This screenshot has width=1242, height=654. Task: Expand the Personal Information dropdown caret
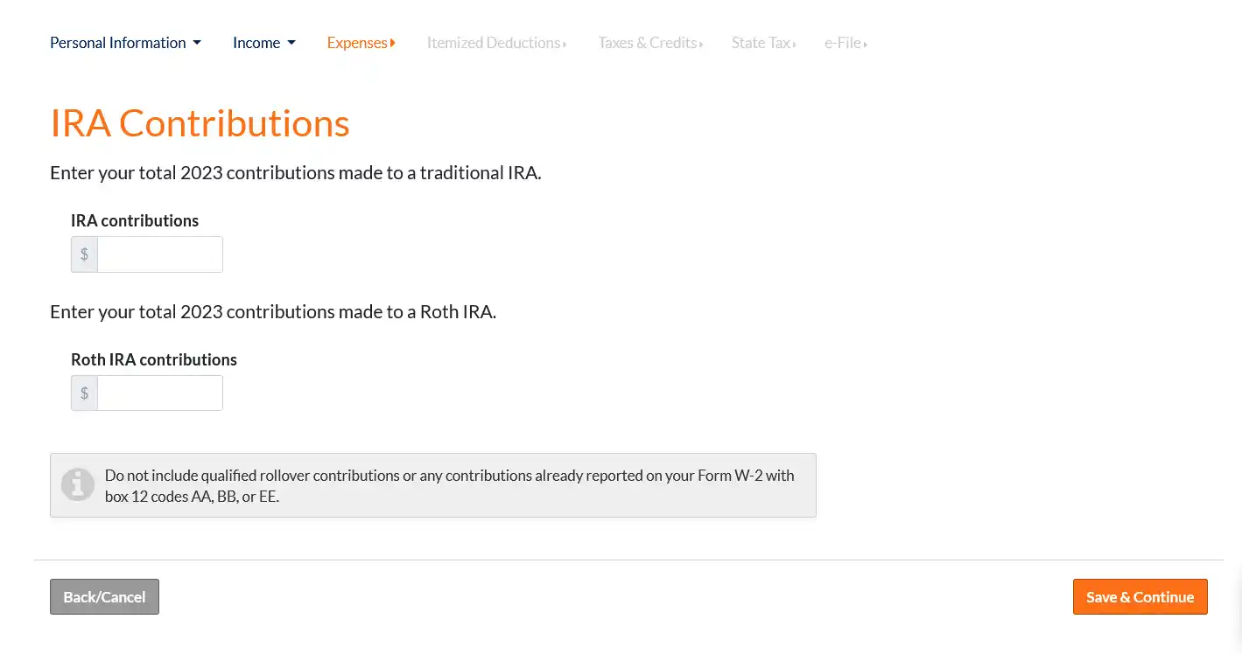[197, 43]
